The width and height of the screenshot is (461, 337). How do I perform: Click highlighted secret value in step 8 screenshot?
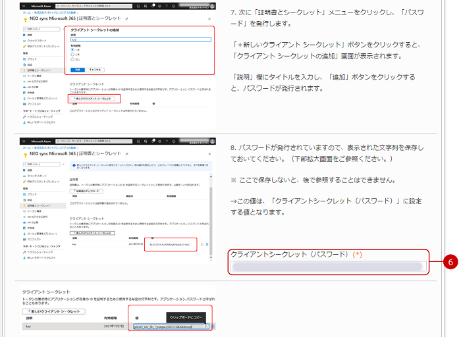[x=170, y=244]
